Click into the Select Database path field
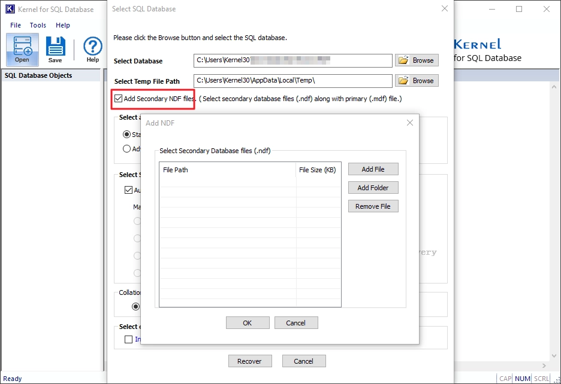The height and width of the screenshot is (384, 561). [x=292, y=60]
